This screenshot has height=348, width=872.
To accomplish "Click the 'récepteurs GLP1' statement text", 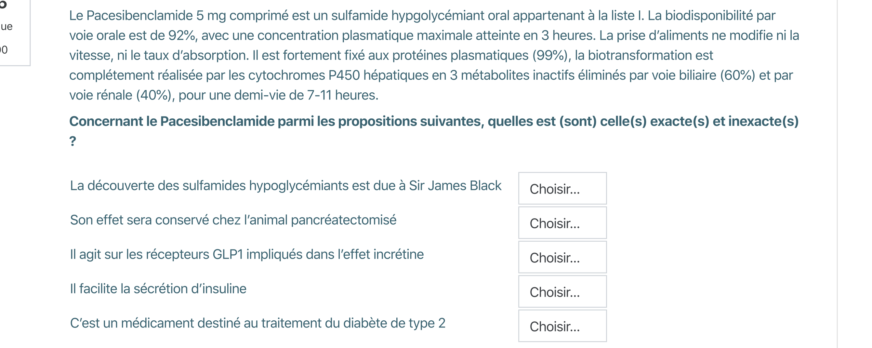I will 246,254.
